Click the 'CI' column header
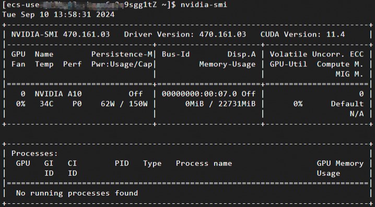Image resolution: width=375 pixels, height=207 pixels. pos(72,163)
